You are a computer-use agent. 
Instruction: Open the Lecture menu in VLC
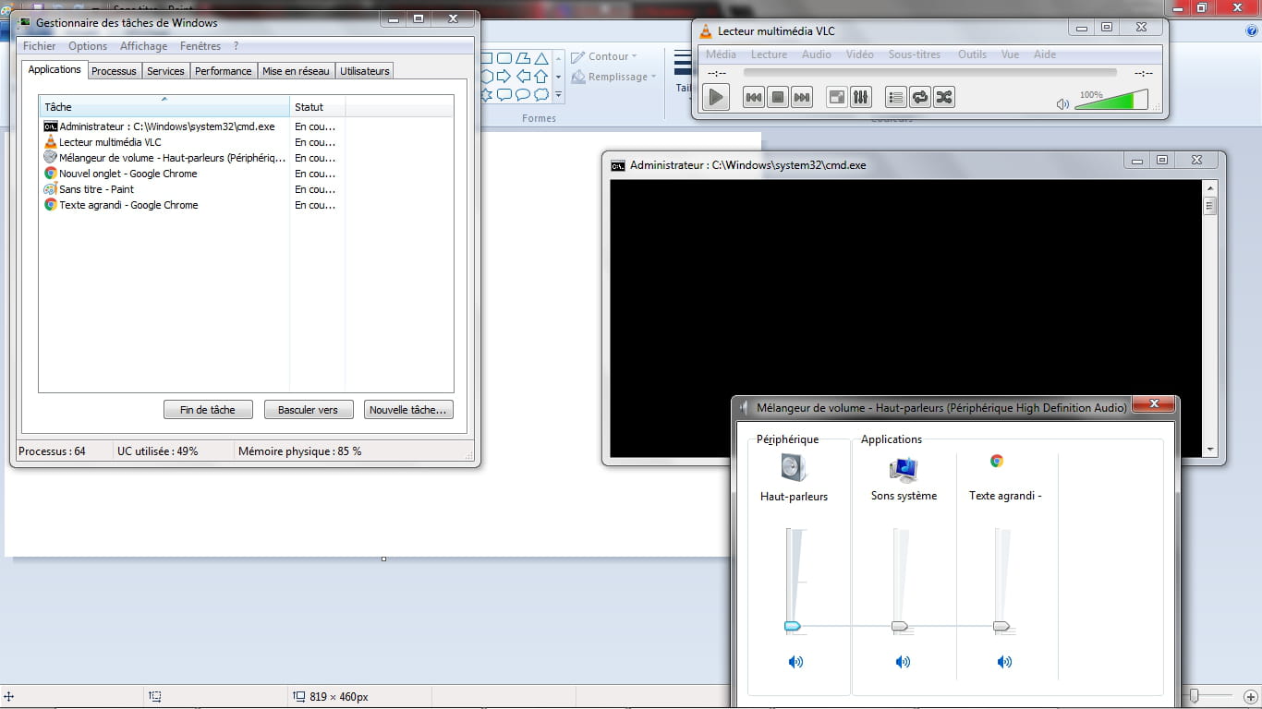click(769, 54)
